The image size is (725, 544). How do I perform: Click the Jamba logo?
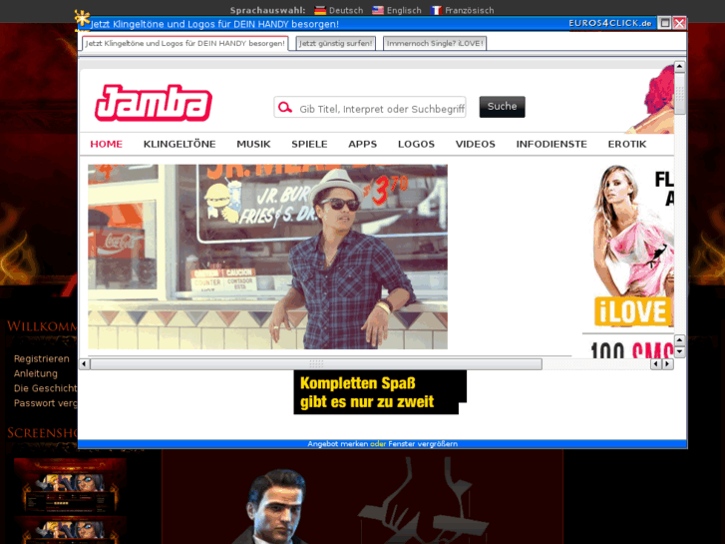click(x=154, y=103)
